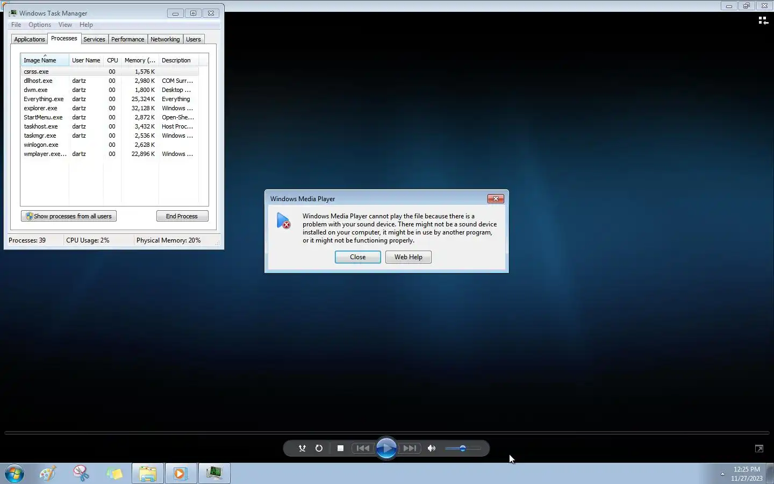This screenshot has height=484, width=774.
Task: Click Windows Media Player taskbar icon
Action: [x=181, y=473]
